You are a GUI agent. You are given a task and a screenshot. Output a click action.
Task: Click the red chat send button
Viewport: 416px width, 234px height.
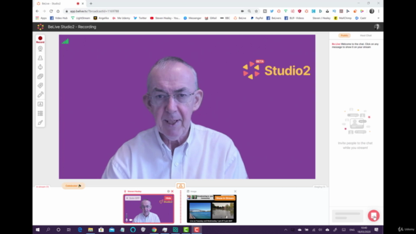(374, 216)
